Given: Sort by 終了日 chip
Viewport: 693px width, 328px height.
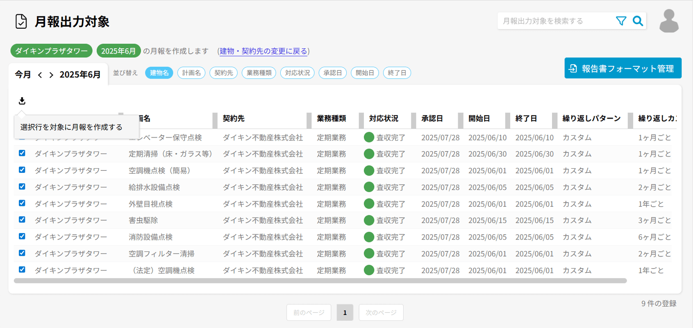Looking at the screenshot, I should [397, 73].
